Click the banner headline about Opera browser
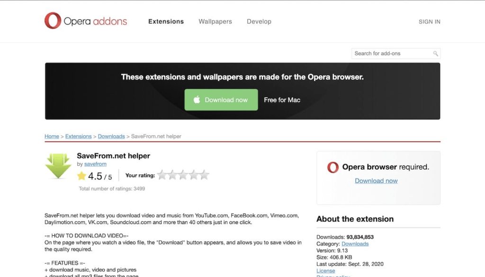 pos(242,77)
